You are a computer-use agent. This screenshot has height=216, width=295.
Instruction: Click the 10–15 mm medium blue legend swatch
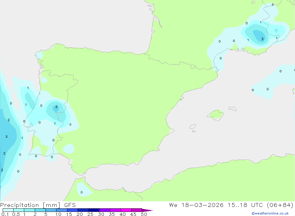[62, 210]
